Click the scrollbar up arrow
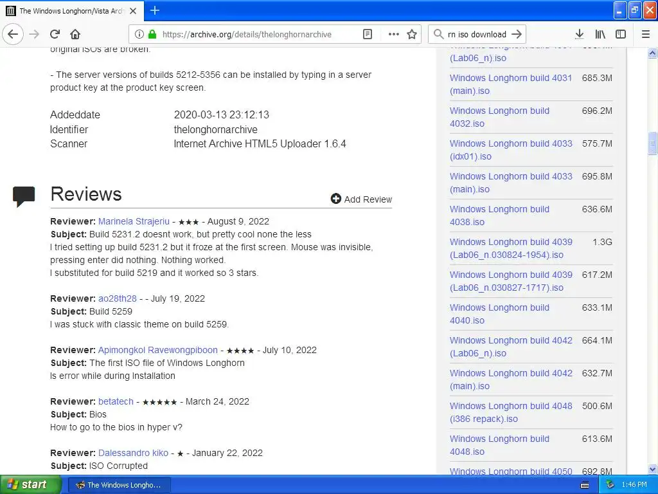This screenshot has height=494, width=658. pyautogui.click(x=653, y=53)
